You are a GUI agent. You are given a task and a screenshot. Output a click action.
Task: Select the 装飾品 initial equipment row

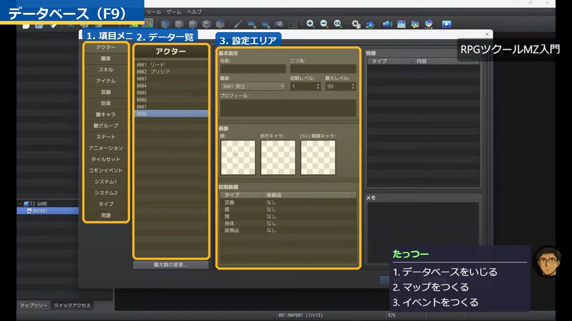coord(288,230)
